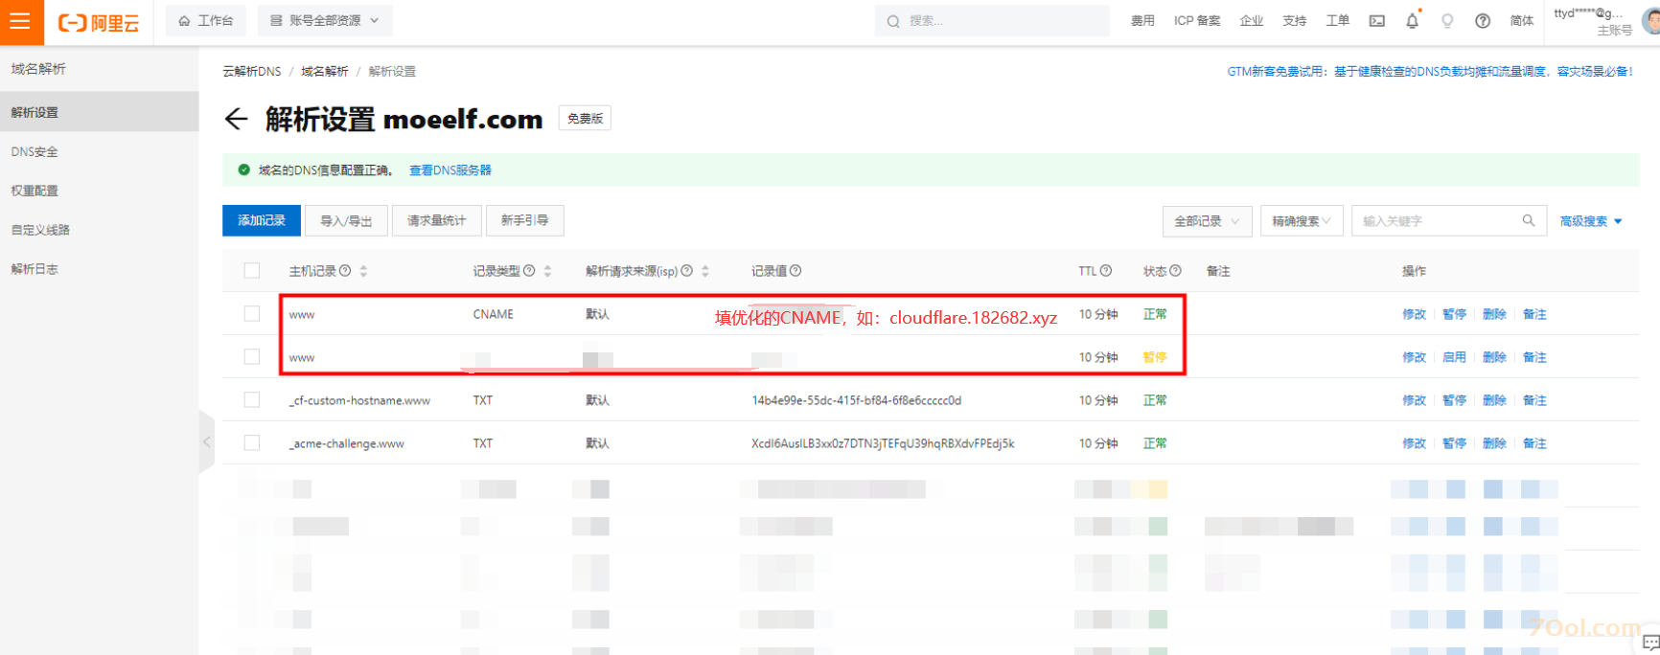Click the 添加记录 button

262,220
